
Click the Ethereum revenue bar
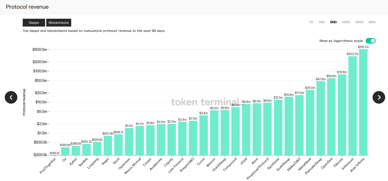(352, 106)
